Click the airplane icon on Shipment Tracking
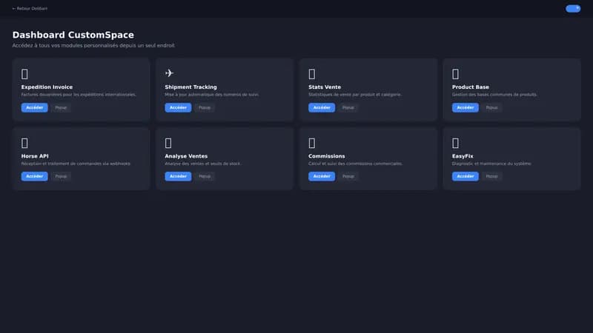Viewport: 593px width, 333px height. coord(169,73)
